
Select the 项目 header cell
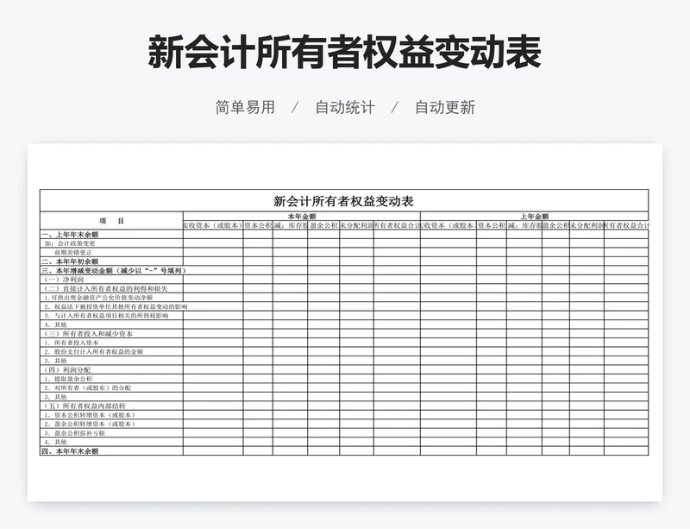112,221
